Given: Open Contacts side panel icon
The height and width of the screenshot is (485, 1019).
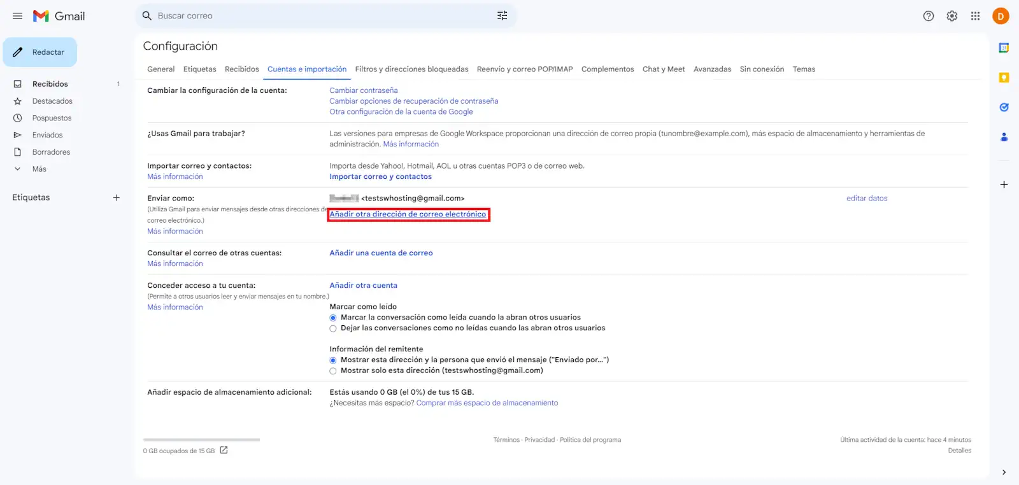Looking at the screenshot, I should coord(1004,137).
